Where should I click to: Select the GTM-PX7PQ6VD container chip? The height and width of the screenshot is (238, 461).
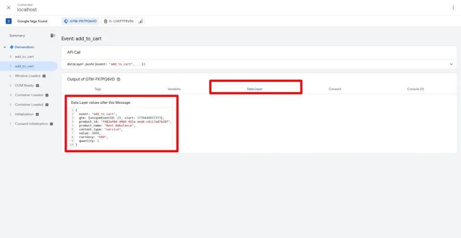(x=80, y=21)
